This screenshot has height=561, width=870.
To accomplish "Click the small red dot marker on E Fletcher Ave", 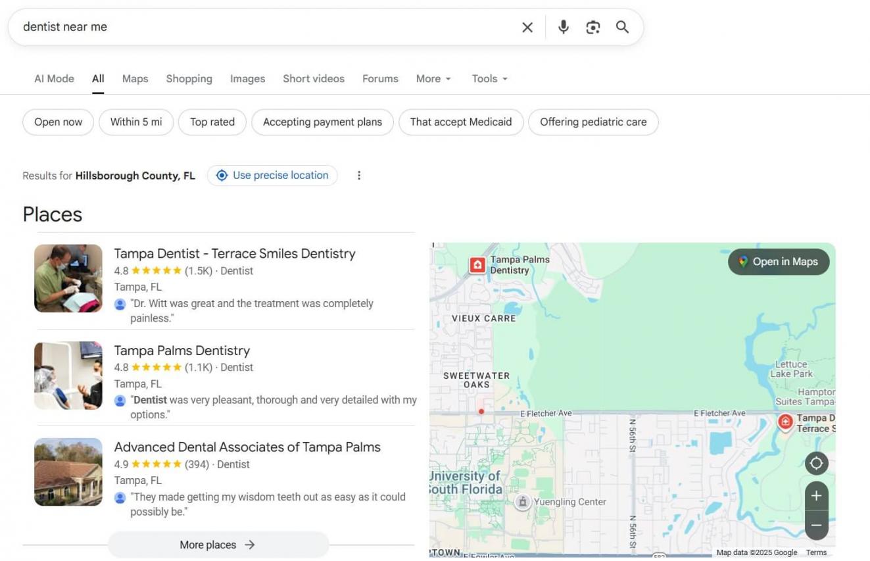I will 481,412.
